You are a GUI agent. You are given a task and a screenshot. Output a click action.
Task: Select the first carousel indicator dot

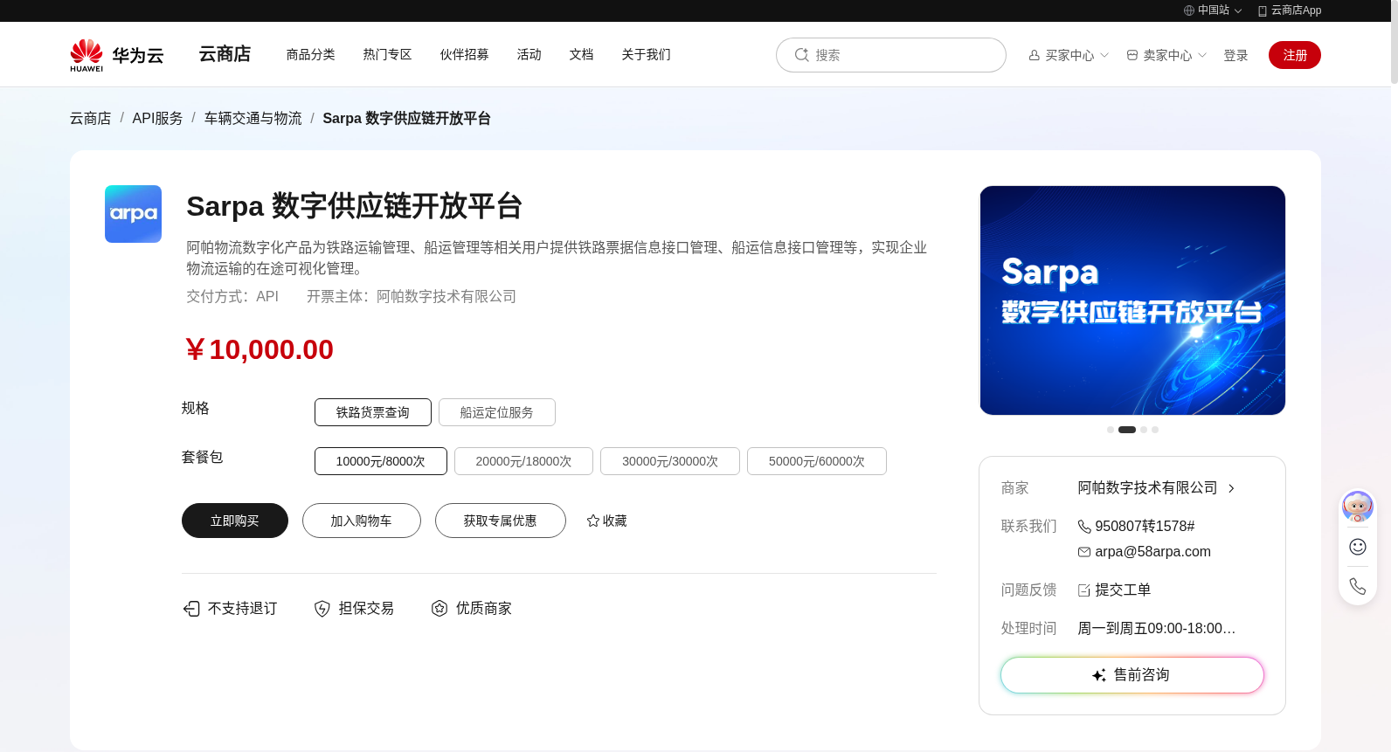pos(1111,430)
